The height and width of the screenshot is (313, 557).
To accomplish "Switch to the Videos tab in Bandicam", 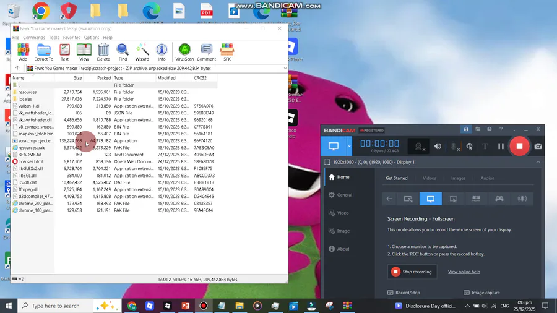I will point(429,178).
